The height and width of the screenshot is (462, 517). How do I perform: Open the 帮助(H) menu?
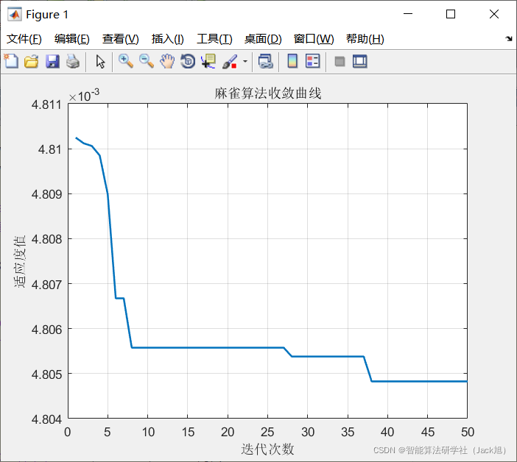(365, 39)
